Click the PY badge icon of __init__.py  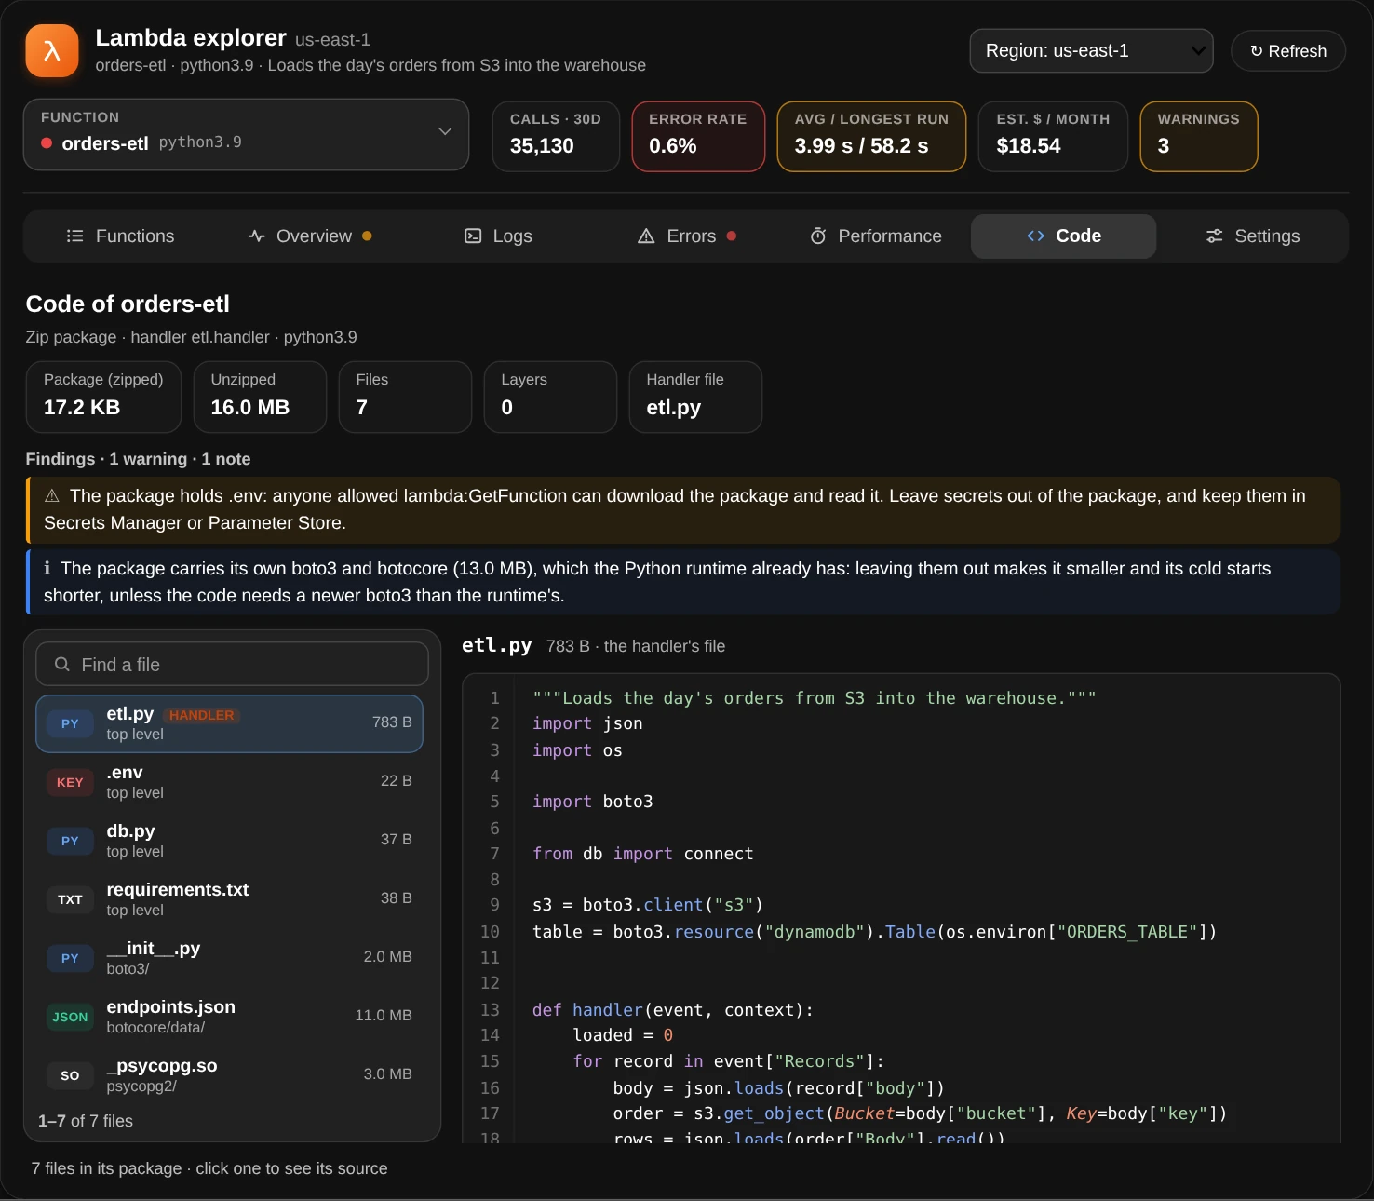(70, 958)
